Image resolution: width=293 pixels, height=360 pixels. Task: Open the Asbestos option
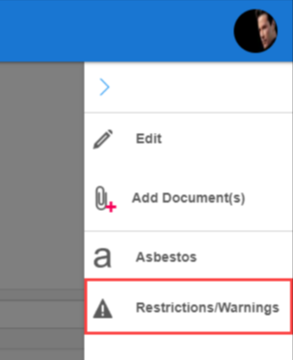[189, 257]
